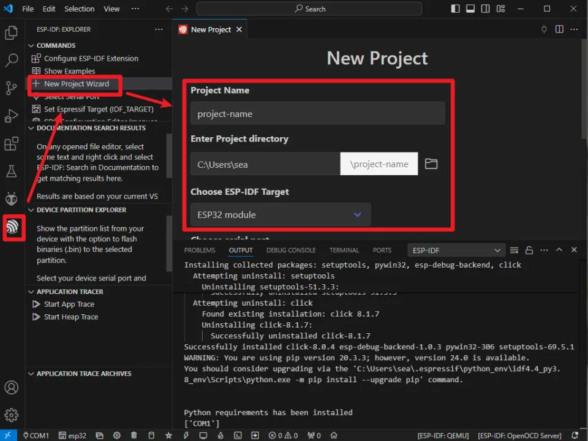The height and width of the screenshot is (441, 588).
Task: Open the ESP32 module target dropdown
Action: point(281,214)
